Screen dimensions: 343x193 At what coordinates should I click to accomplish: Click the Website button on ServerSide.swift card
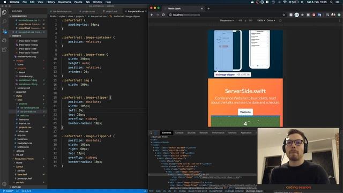pyautogui.click(x=245, y=112)
